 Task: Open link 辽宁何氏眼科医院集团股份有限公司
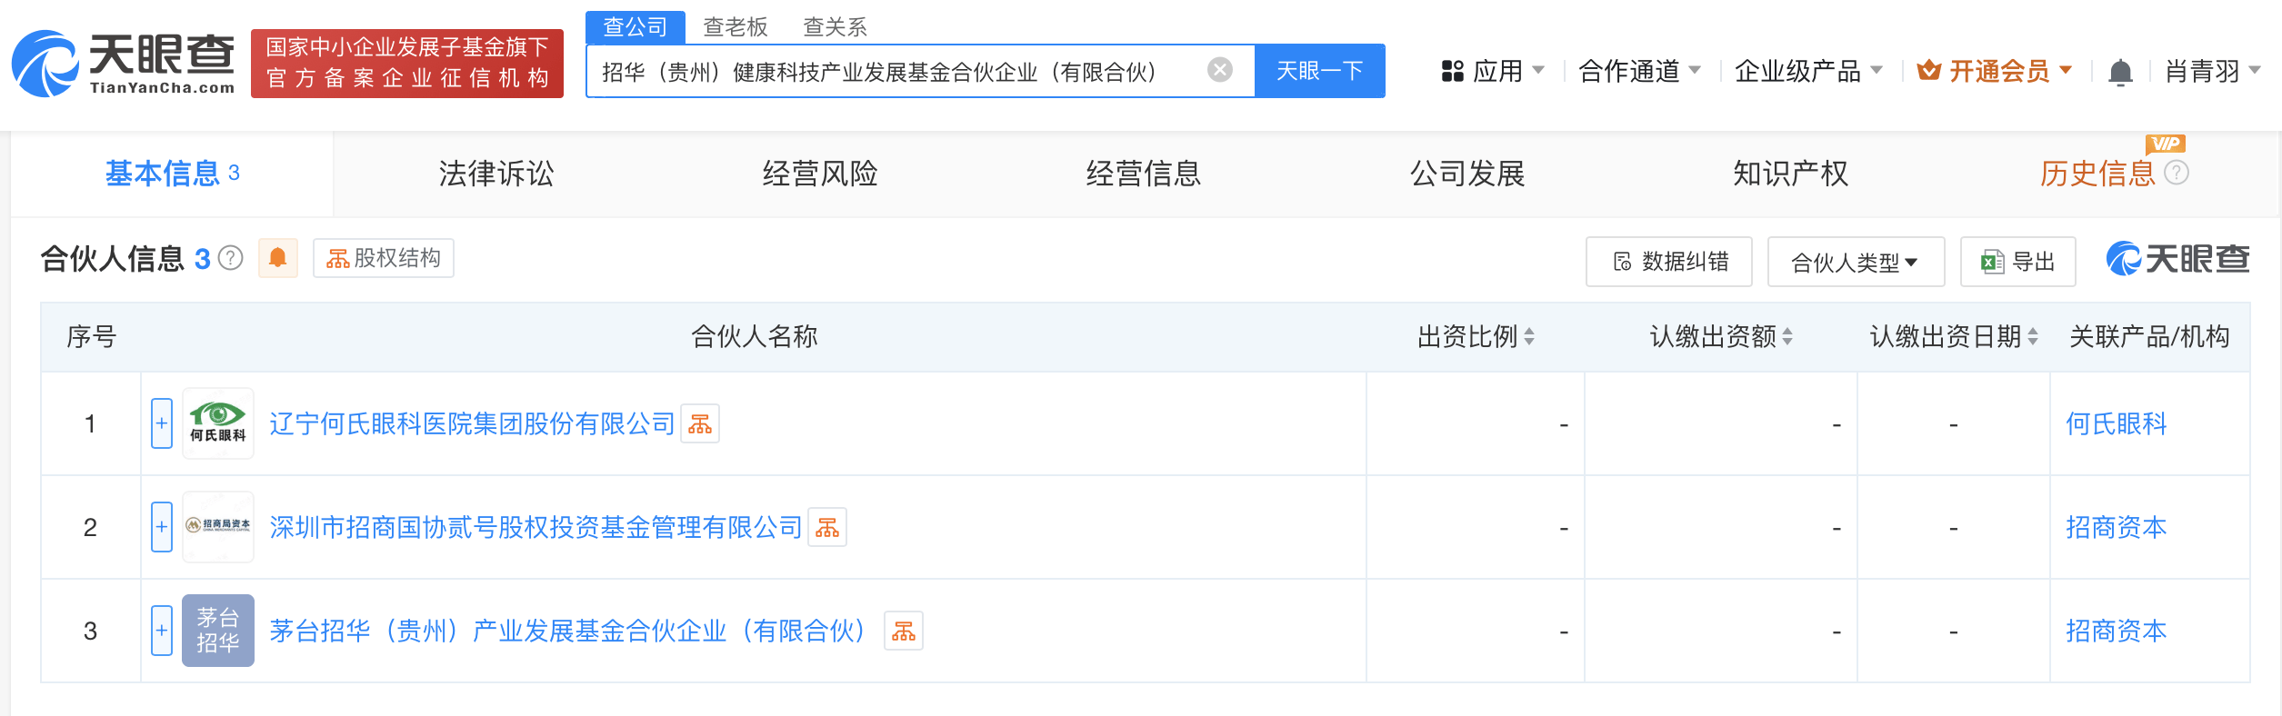point(472,423)
